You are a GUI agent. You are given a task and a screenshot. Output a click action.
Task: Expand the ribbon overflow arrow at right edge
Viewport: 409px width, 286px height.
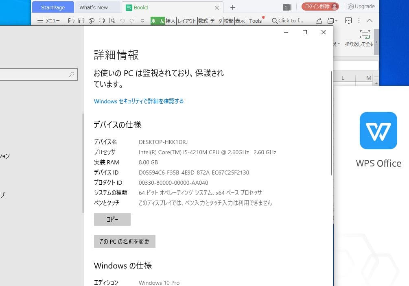click(x=376, y=42)
